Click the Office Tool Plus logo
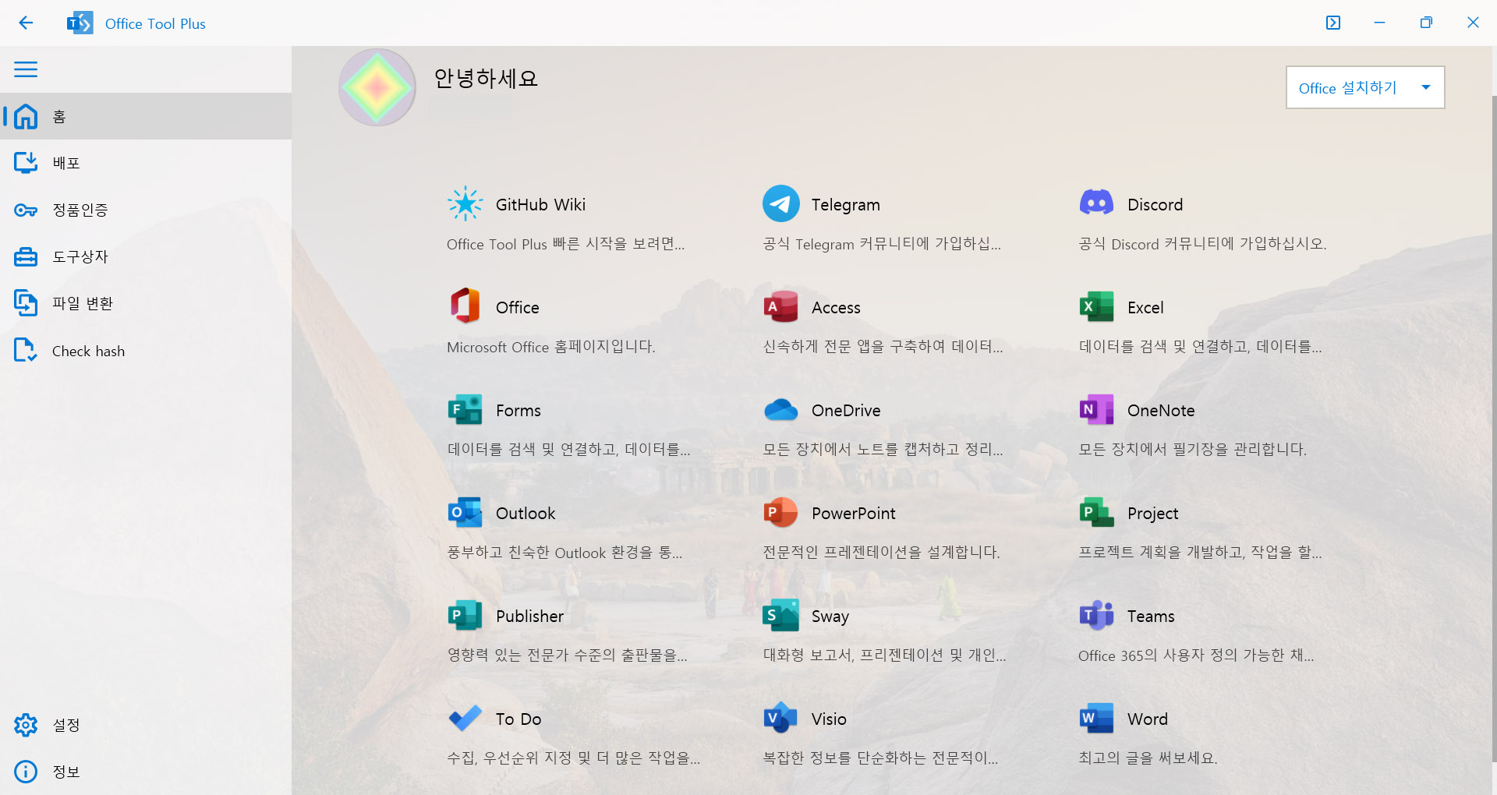 click(80, 23)
